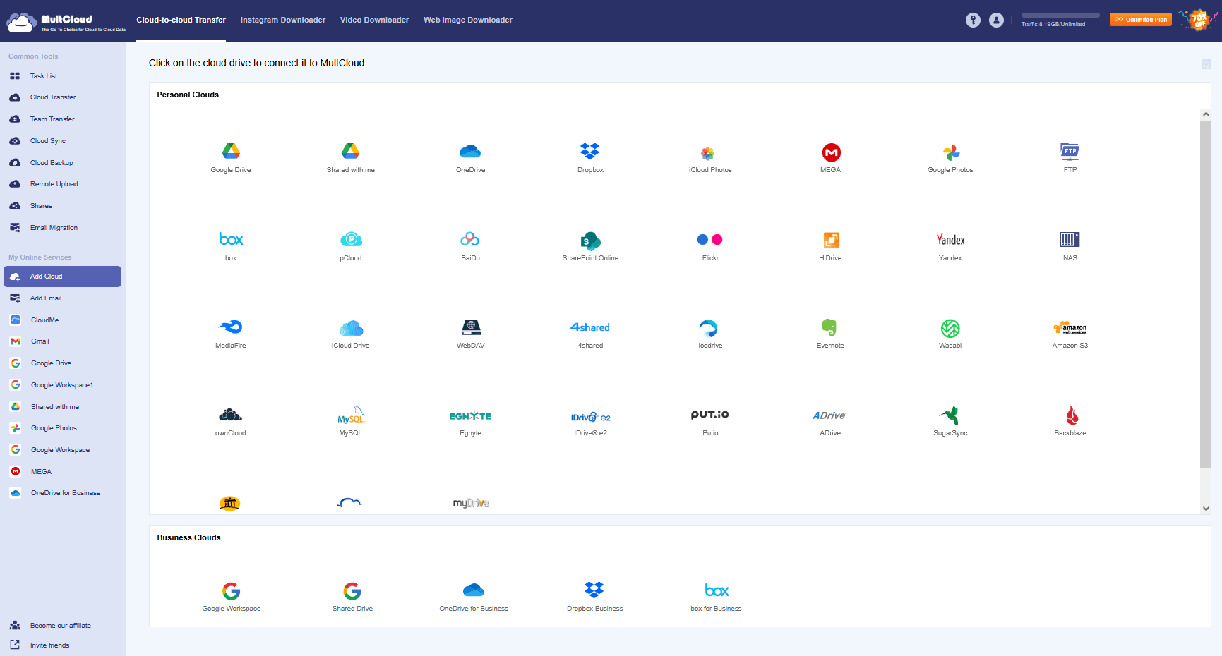The height and width of the screenshot is (656, 1222).
Task: Select the Backblaze cloud icon
Action: click(1070, 415)
